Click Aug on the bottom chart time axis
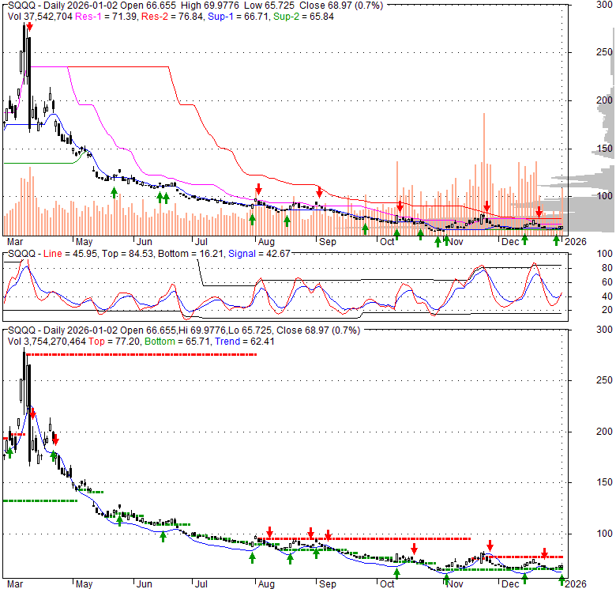Image resolution: width=616 pixels, height=589 pixels. tap(266, 584)
